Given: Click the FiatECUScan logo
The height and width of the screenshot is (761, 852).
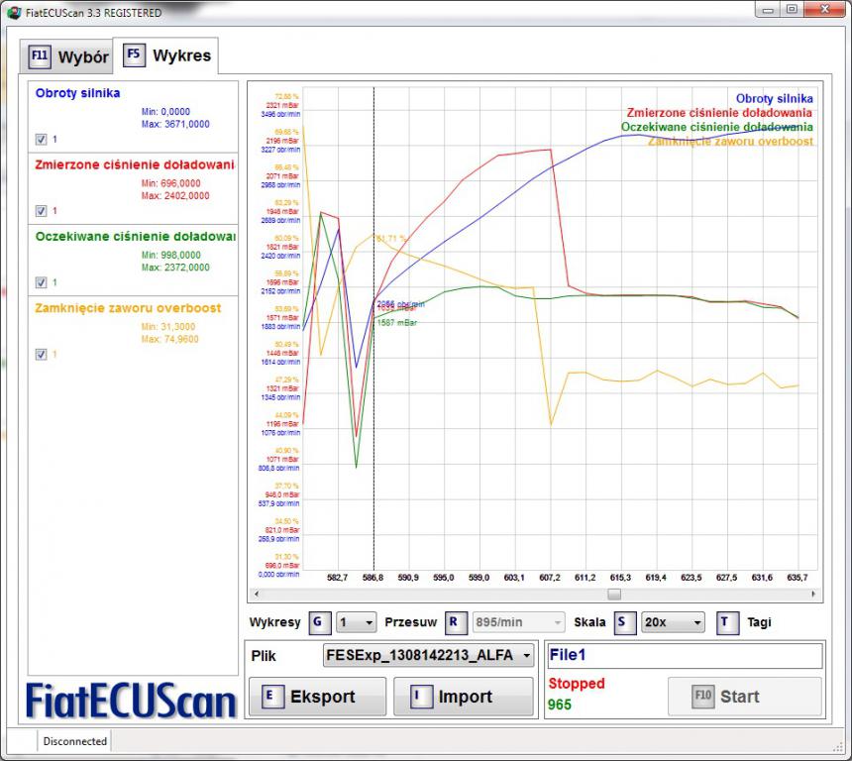Looking at the screenshot, I should point(131,701).
